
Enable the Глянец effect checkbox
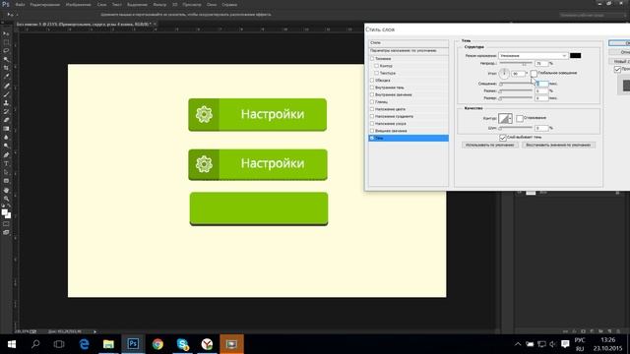coord(372,102)
